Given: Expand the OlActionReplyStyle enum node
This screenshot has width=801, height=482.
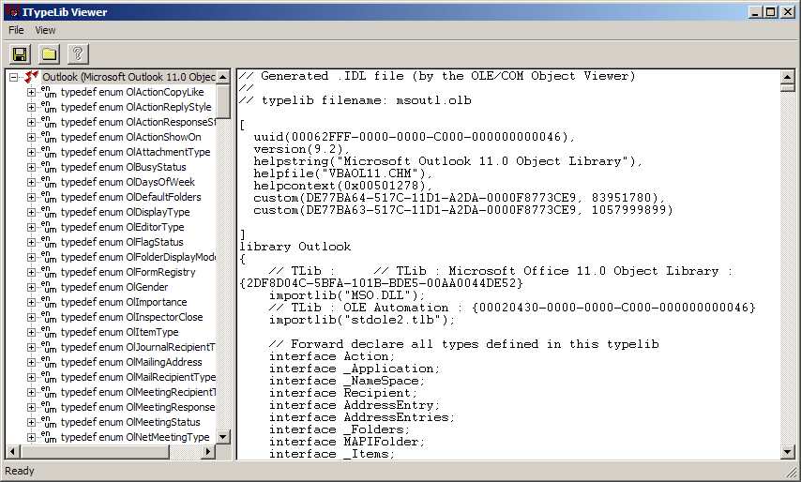Looking at the screenshot, I should click(x=31, y=107).
